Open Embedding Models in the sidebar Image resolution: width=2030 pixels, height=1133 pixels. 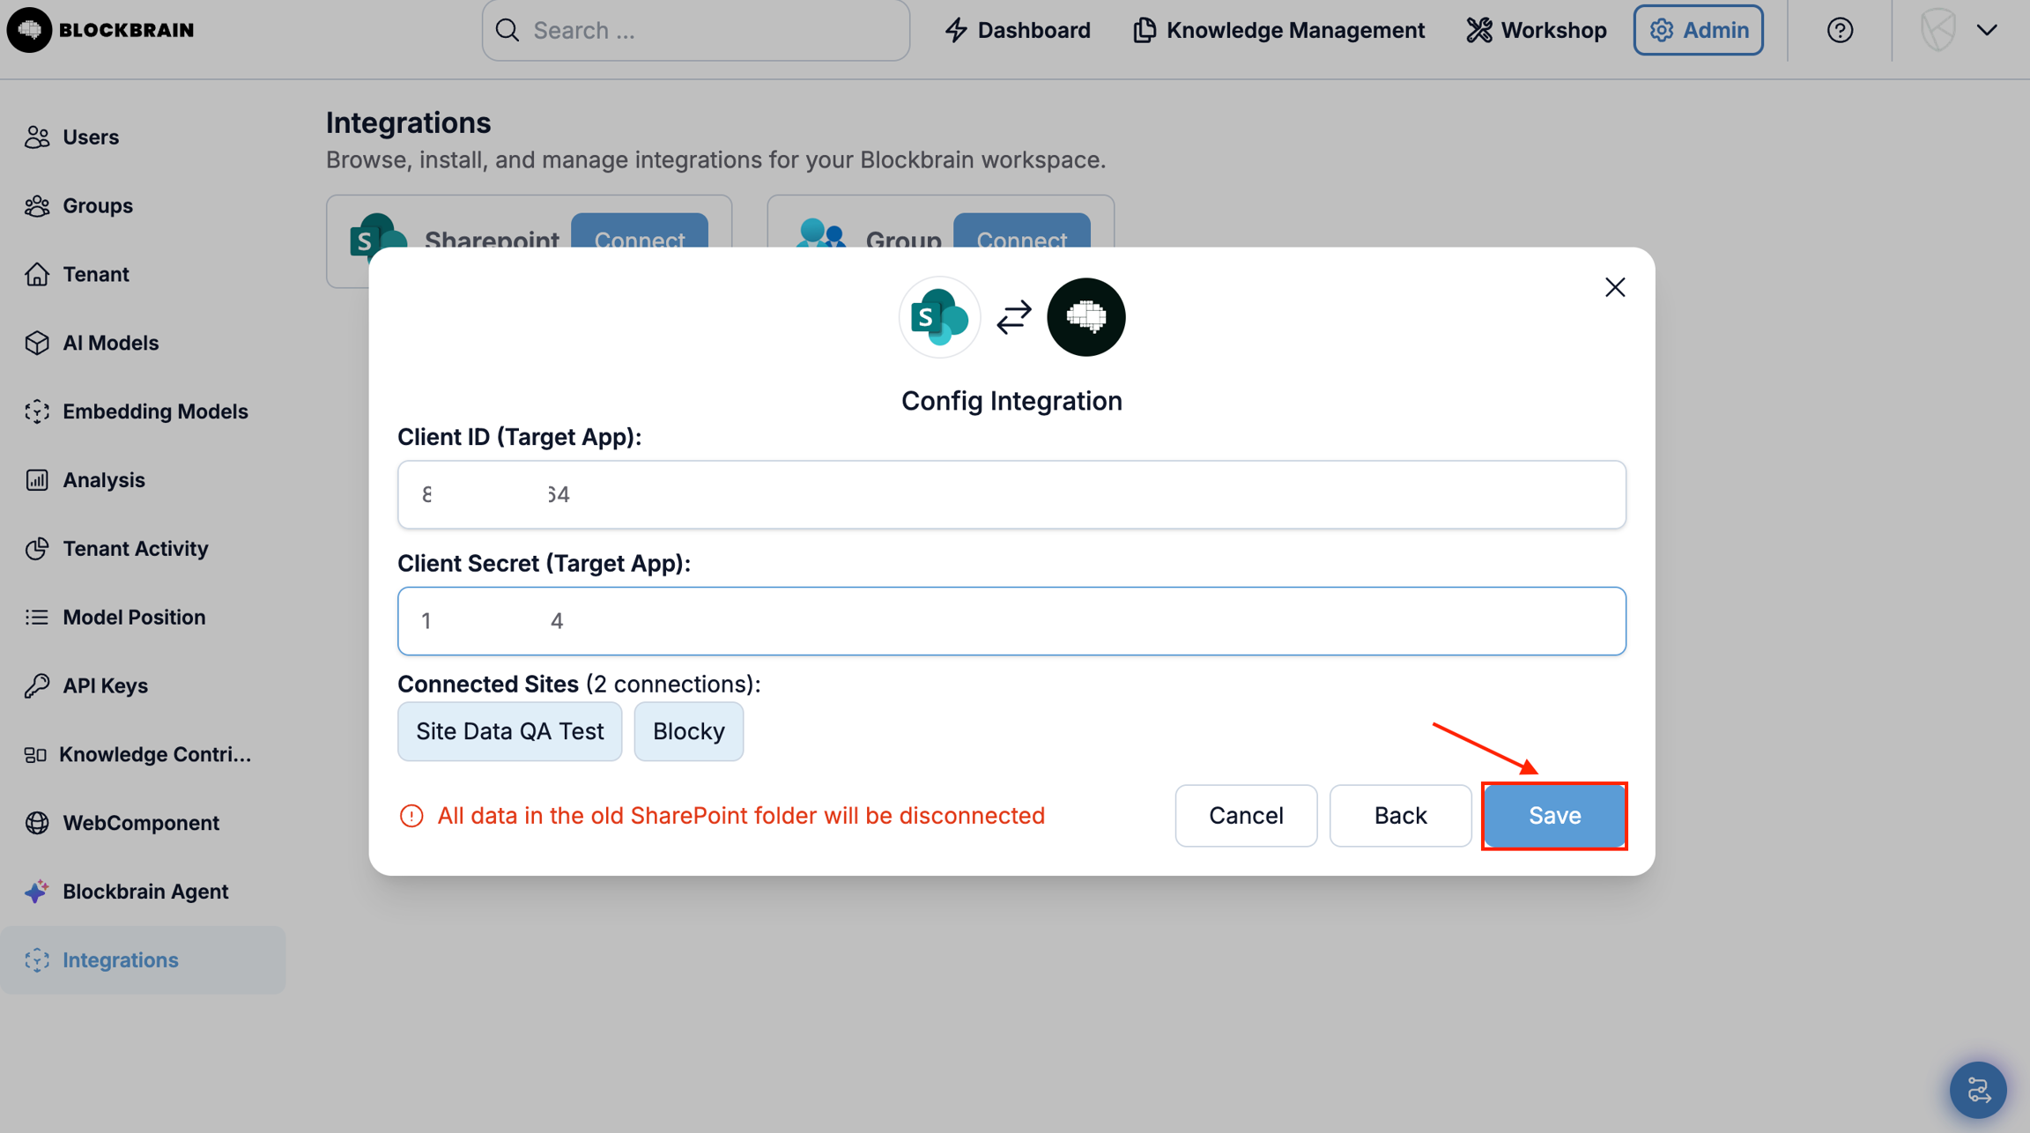pyautogui.click(x=155, y=411)
